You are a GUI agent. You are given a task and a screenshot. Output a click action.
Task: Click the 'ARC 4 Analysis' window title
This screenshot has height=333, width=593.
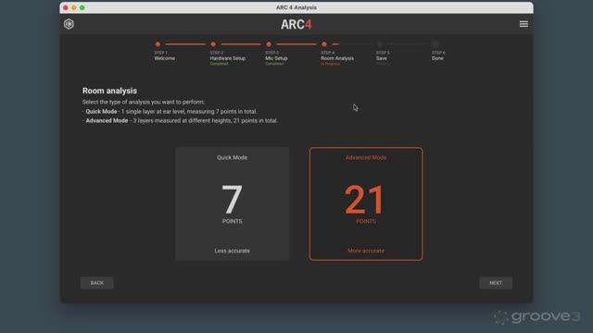(296, 7)
